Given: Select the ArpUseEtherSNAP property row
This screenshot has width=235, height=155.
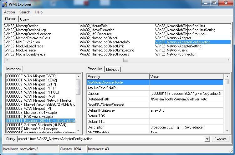Looking at the screenshot, I should click(x=155, y=88).
